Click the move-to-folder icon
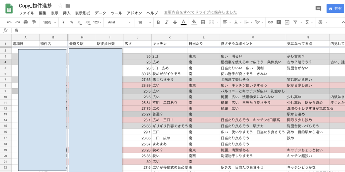 (68, 6)
